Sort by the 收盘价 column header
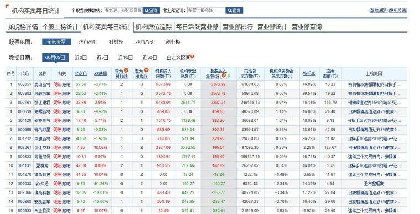 [81, 73]
